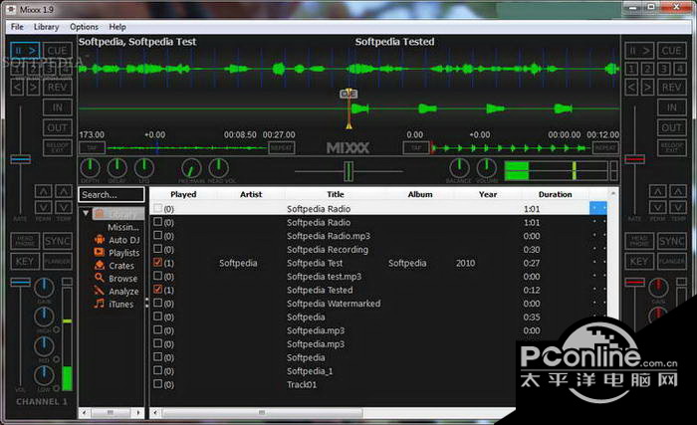697x425 pixels.
Task: Check played box for Track01
Action: click(x=157, y=384)
